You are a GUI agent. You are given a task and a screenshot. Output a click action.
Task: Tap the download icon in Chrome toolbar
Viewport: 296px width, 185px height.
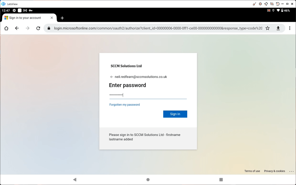coord(278,28)
